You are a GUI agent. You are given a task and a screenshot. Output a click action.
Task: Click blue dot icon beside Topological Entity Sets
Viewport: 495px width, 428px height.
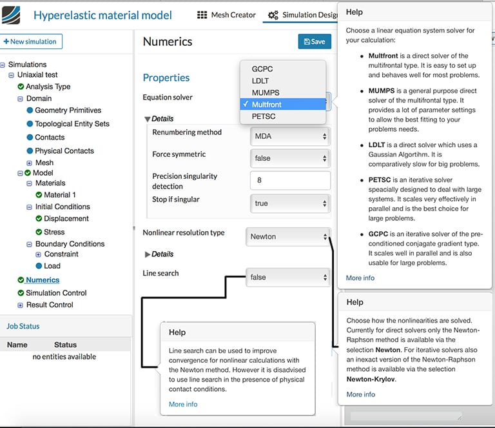[x=30, y=123]
